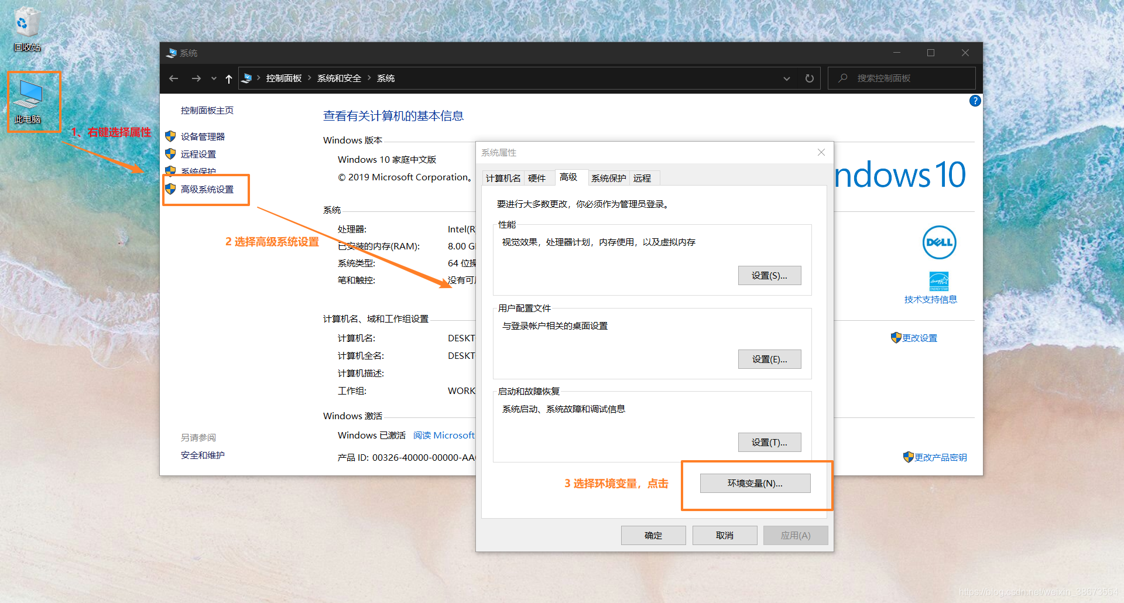Minimize the 系统 window

pyautogui.click(x=896, y=53)
